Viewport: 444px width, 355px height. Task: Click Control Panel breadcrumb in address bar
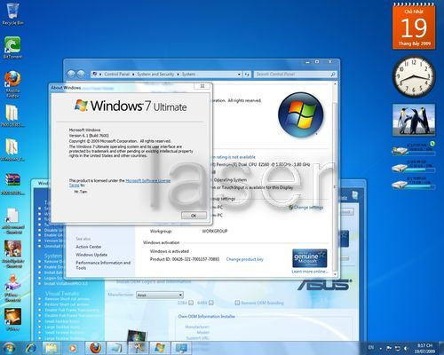(x=117, y=74)
